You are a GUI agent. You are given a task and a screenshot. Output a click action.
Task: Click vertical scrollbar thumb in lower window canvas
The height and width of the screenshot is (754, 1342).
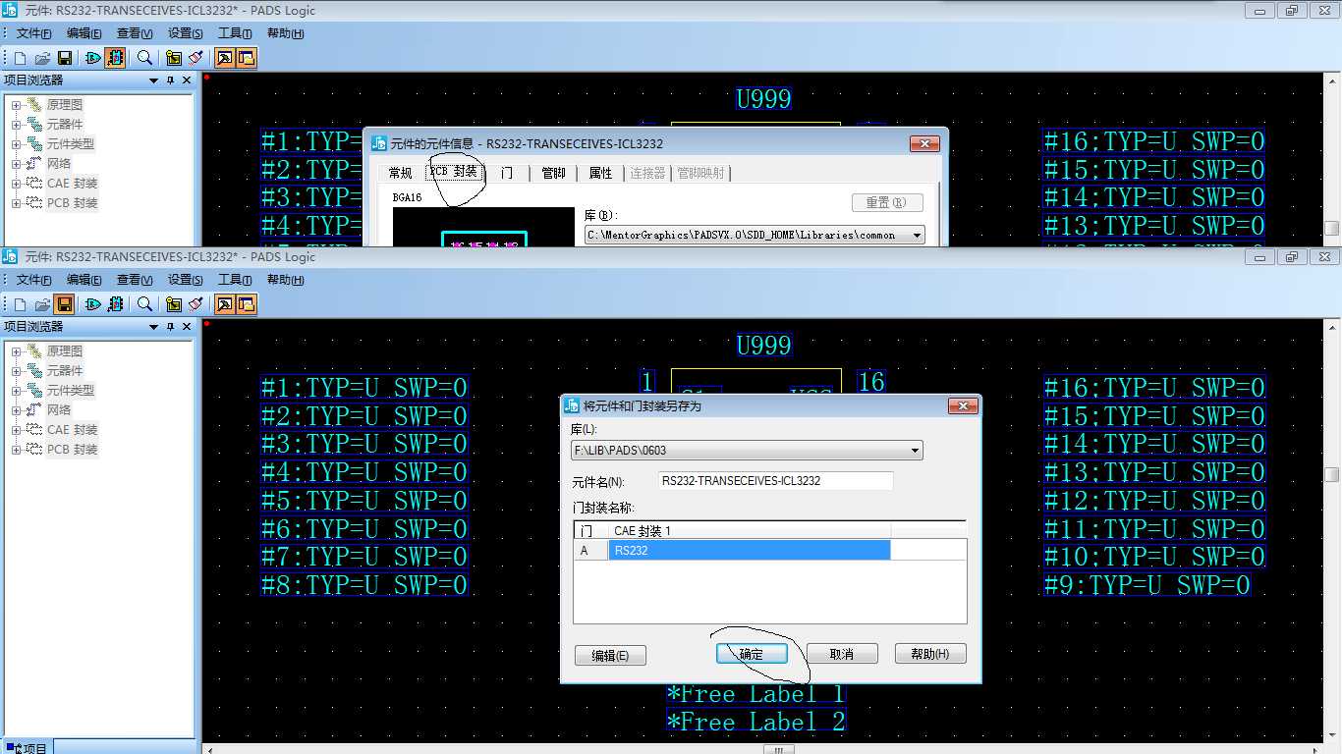(x=1332, y=474)
